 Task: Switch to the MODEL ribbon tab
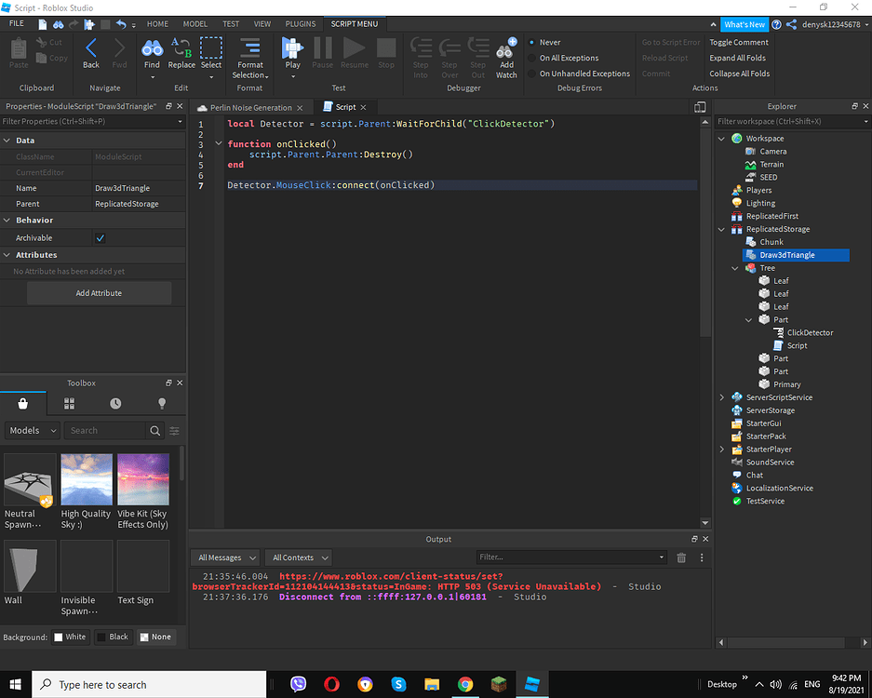[x=195, y=24]
